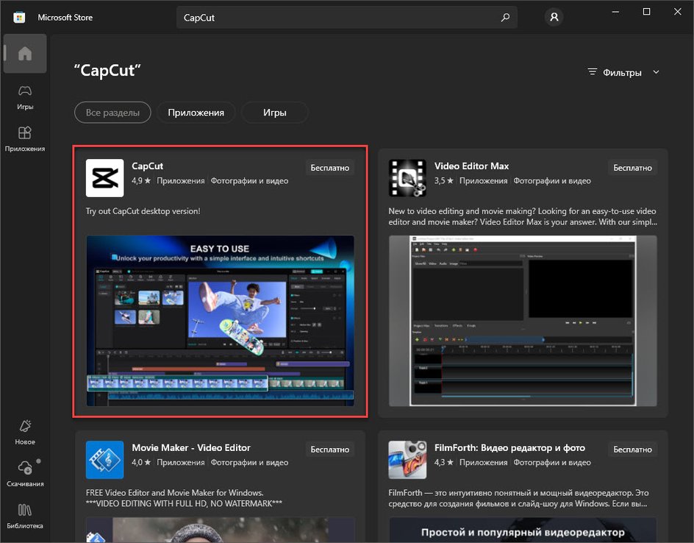Click the Movie Maker 4,0 rating
The image size is (694, 543).
tap(141, 462)
